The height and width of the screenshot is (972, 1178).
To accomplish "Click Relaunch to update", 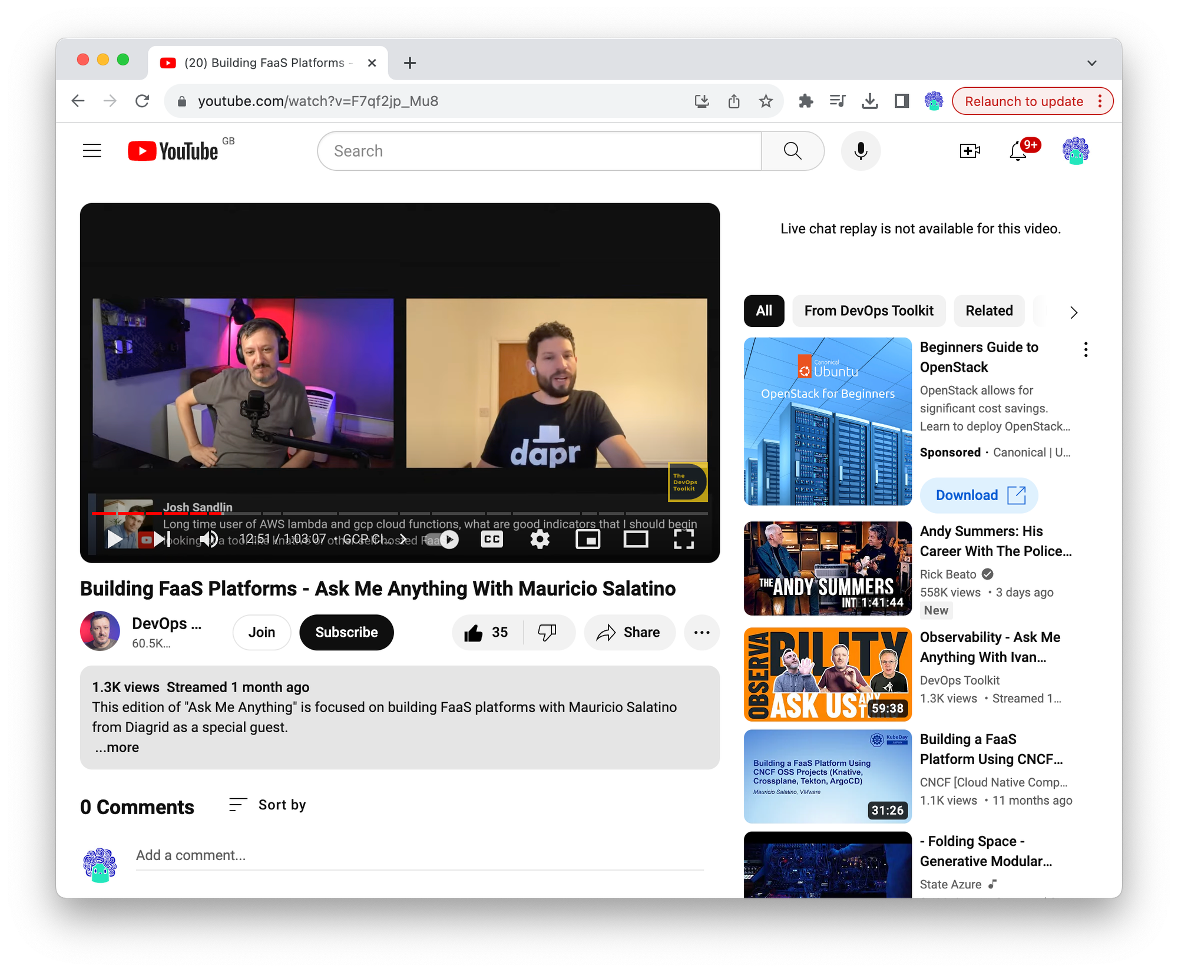I will [1024, 101].
